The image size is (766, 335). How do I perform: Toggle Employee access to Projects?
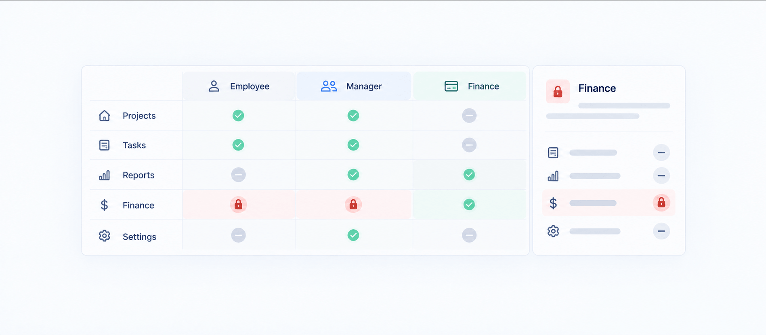pyautogui.click(x=238, y=115)
